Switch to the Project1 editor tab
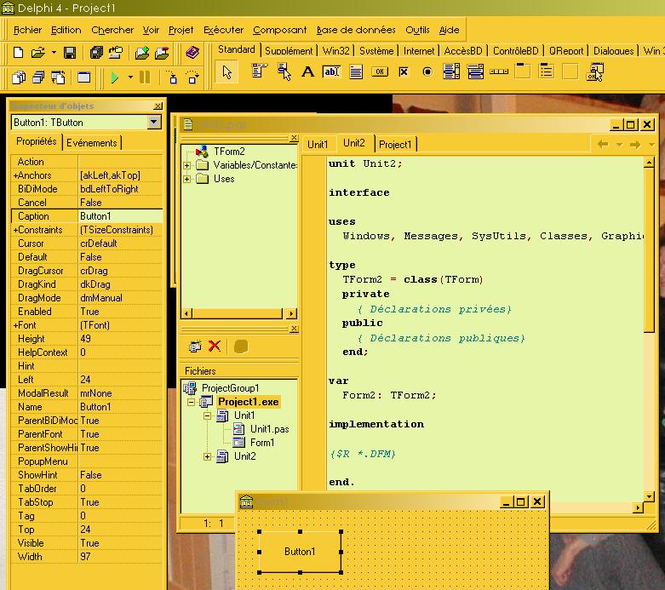The image size is (665, 590). pos(395,145)
